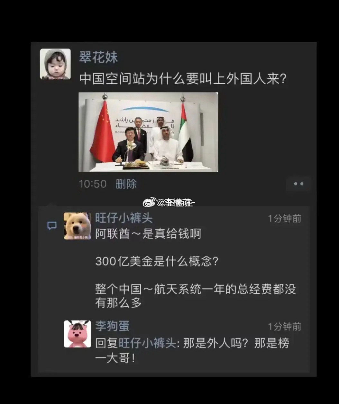Tap the reply text 那是榜一大哥
The height and width of the screenshot is (404, 339).
tap(192, 350)
